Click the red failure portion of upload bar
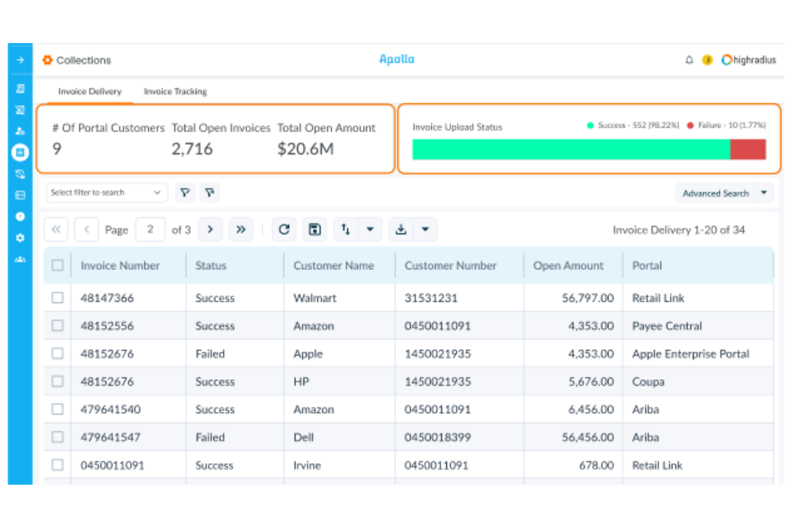Screen dimensions: 792x528 tap(748, 150)
